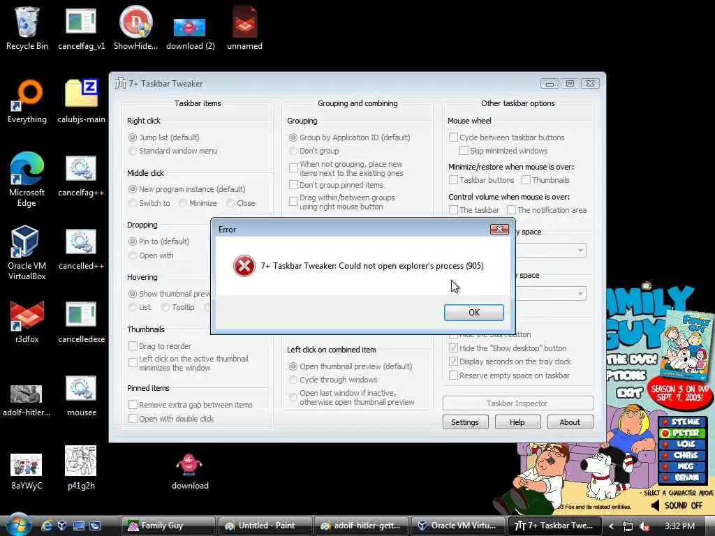Switch to adolf-hitler-gett... taskbar button

point(362,526)
